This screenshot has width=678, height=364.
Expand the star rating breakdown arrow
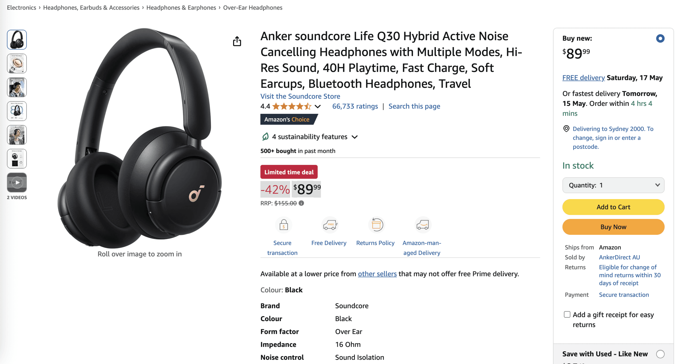[318, 106]
